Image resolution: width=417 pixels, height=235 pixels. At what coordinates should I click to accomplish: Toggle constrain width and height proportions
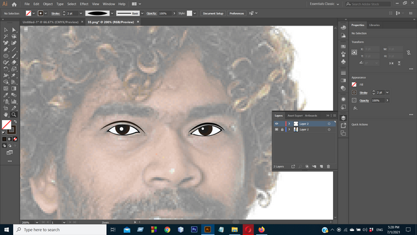pyautogui.click(x=409, y=52)
